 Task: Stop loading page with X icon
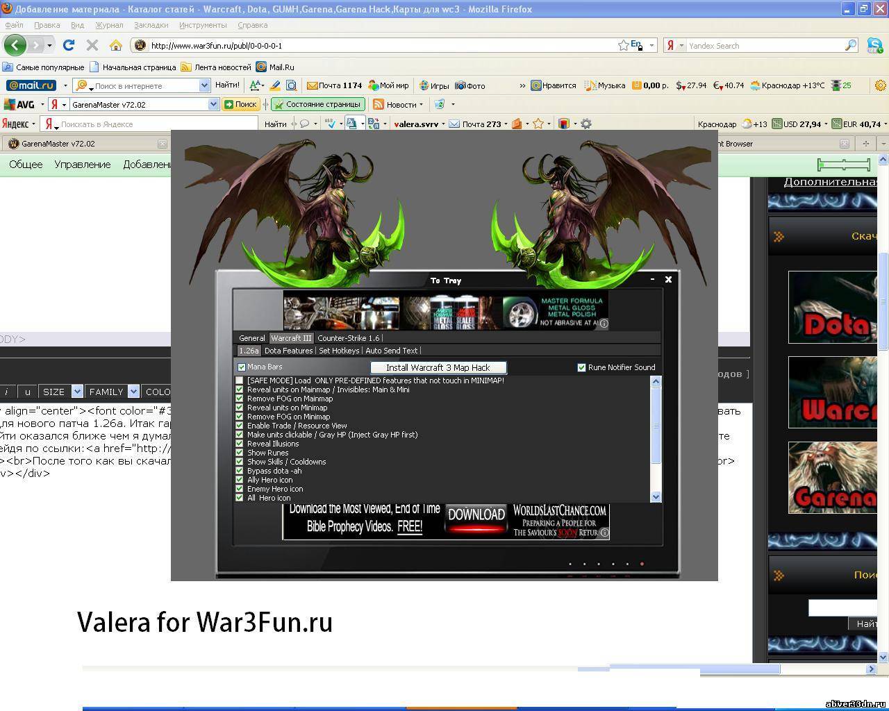pyautogui.click(x=92, y=45)
